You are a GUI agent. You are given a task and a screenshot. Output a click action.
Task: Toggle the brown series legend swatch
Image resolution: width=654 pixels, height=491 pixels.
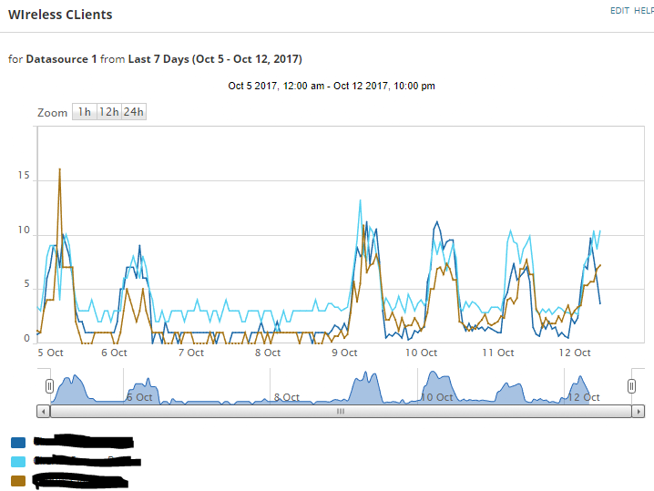[x=18, y=481]
